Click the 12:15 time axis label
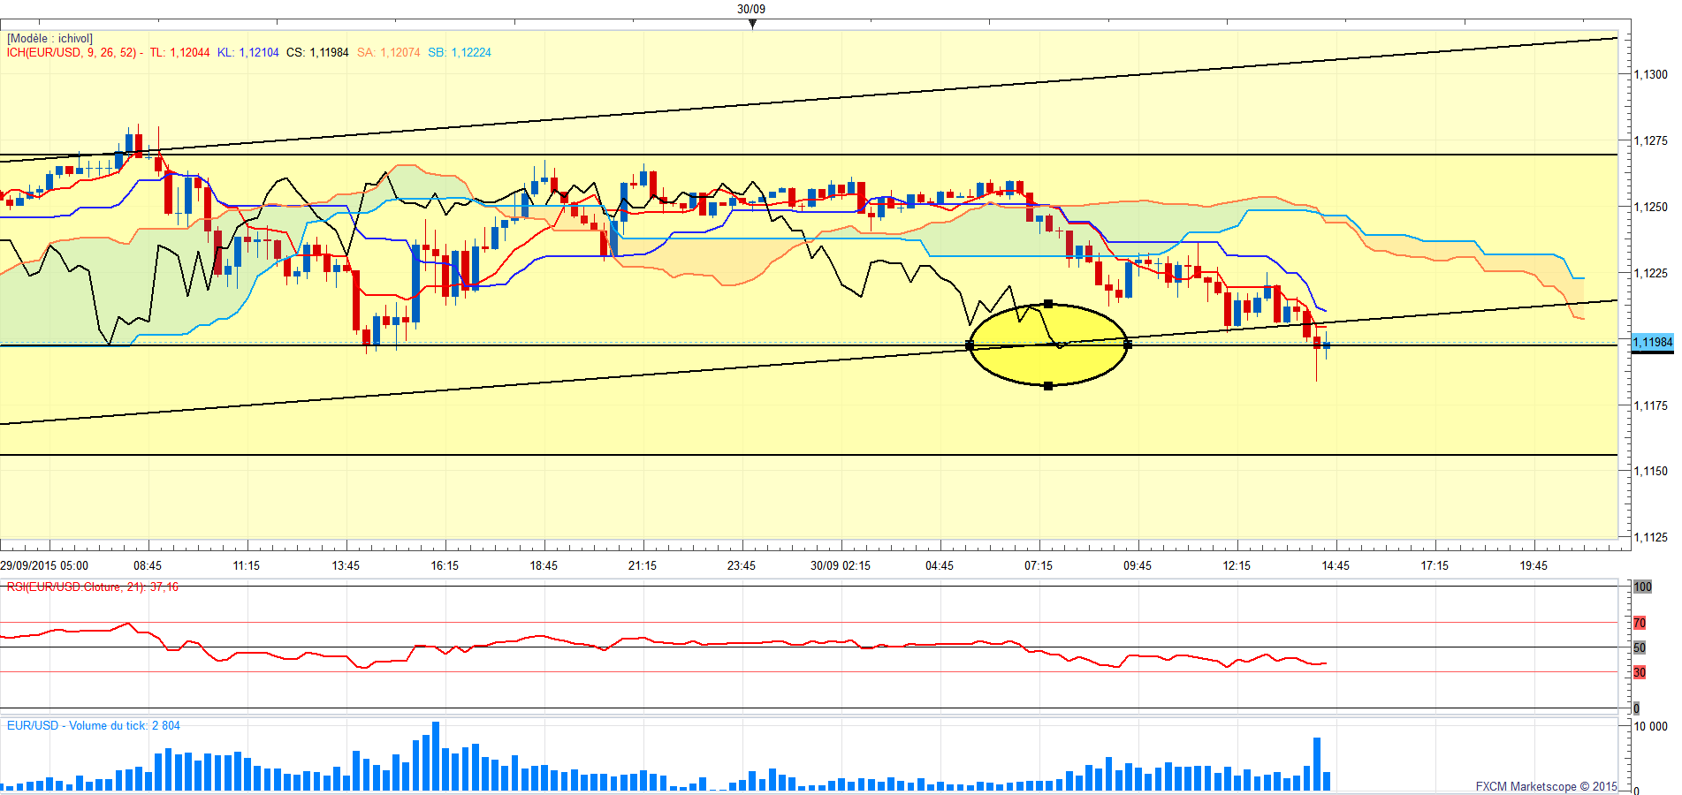1682x795 pixels. (x=1237, y=566)
